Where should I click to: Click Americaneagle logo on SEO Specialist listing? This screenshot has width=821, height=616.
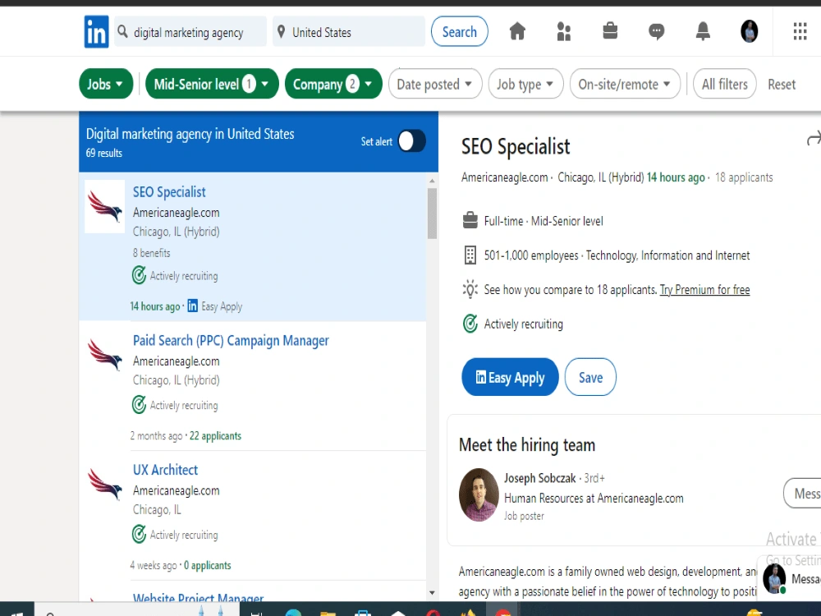click(105, 206)
